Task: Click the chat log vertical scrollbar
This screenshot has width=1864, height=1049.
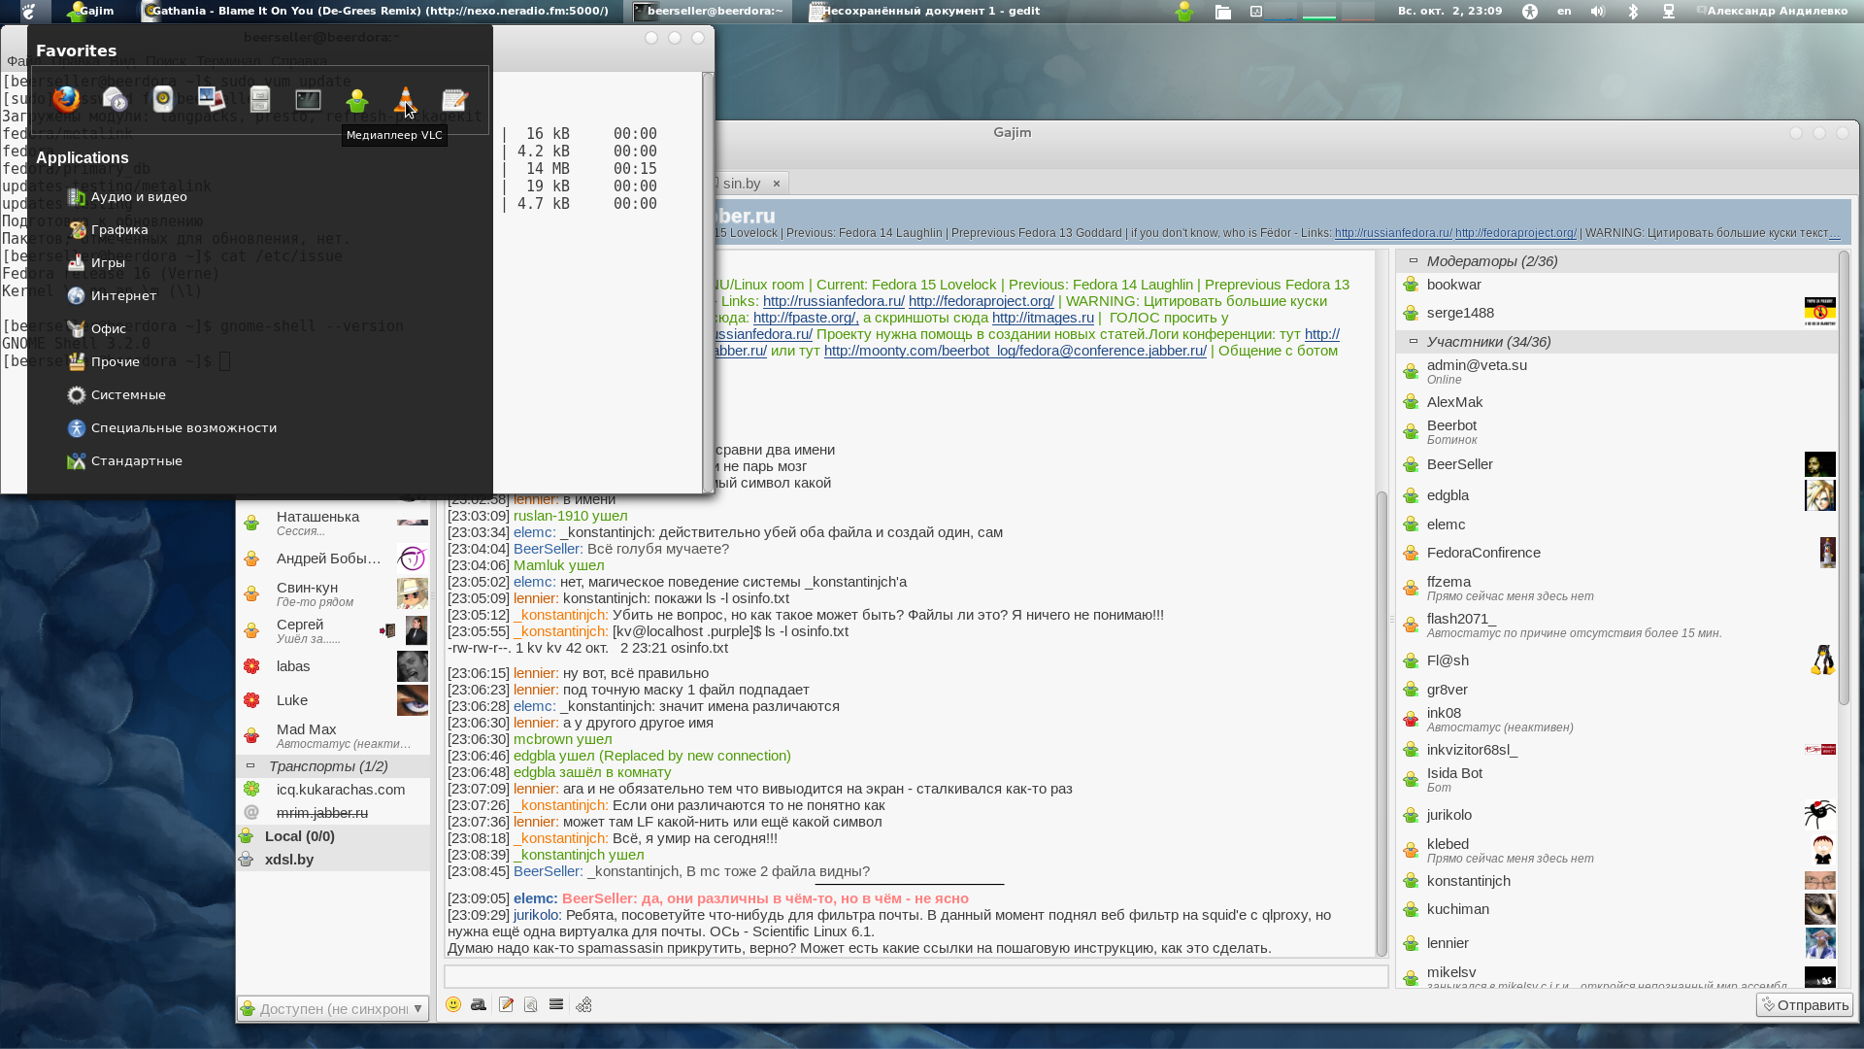Action: pos(1381,723)
